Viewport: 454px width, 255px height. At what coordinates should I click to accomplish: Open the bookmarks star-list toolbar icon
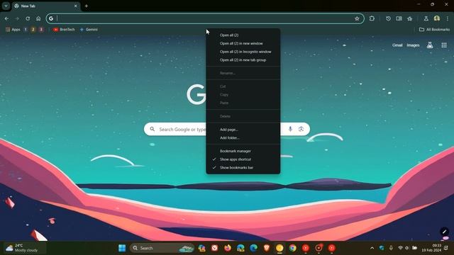[410, 18]
